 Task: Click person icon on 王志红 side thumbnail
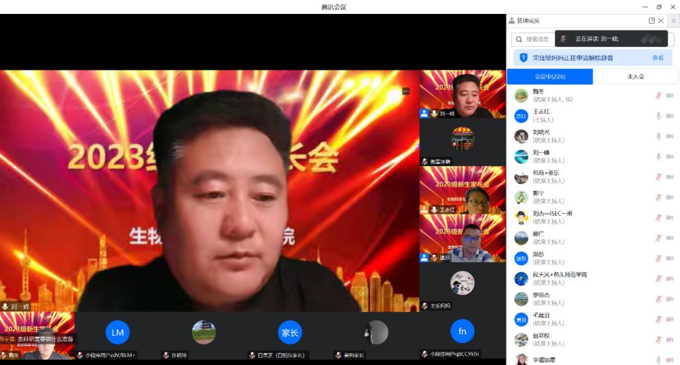pyautogui.click(x=424, y=210)
